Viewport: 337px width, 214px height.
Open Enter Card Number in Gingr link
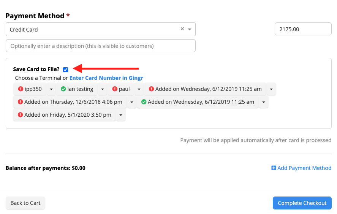[106, 78]
